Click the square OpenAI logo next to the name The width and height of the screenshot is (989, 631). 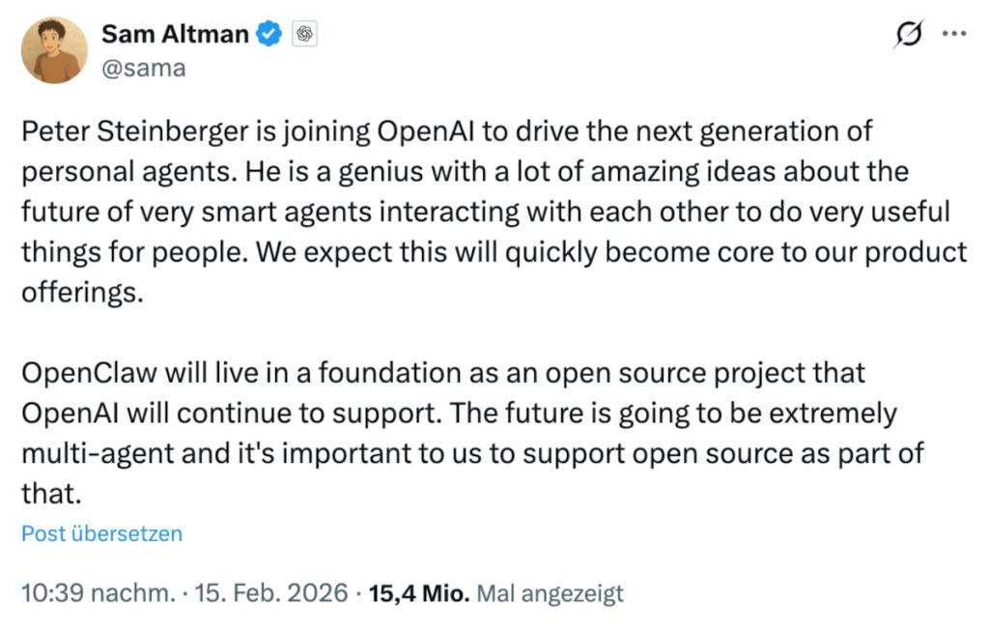305,33
